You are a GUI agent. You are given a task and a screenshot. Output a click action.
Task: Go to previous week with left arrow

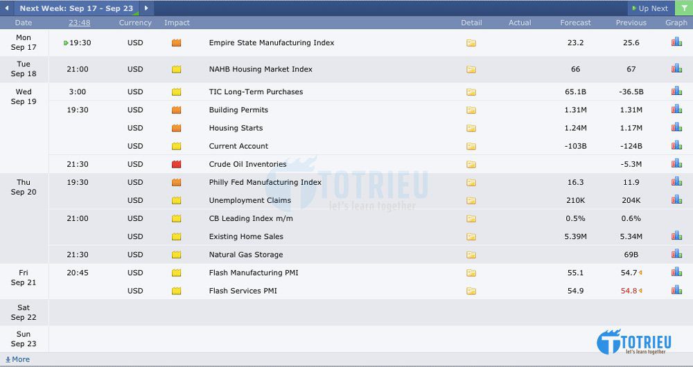pyautogui.click(x=7, y=8)
